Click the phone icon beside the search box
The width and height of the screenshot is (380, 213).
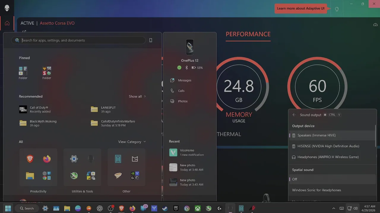click(x=151, y=40)
